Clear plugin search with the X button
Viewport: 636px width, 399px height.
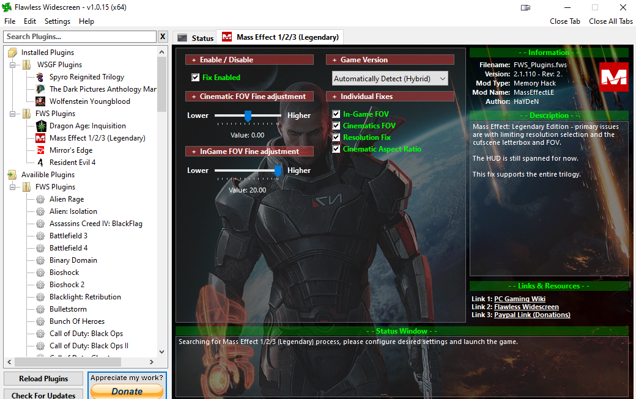[163, 37]
